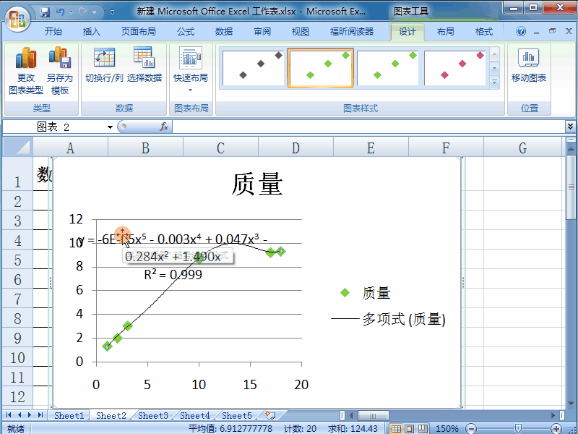This screenshot has width=578, height=434.
Task: Open the undo history dropdown arrow
Action: click(x=71, y=12)
